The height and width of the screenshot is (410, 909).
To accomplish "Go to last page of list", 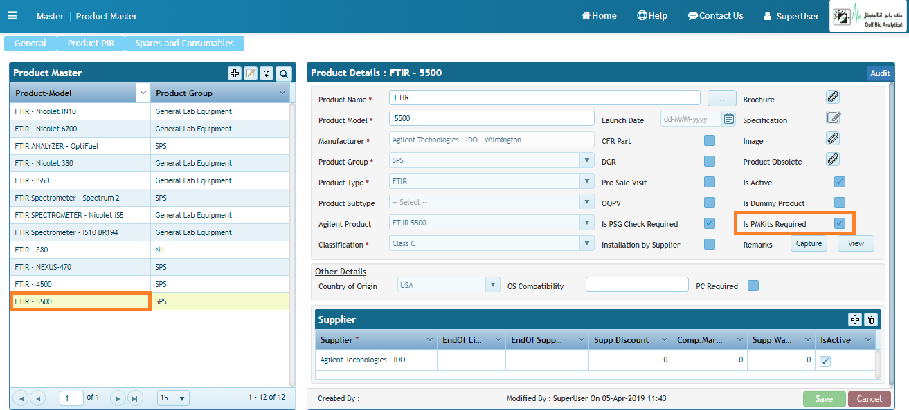I will 136,398.
